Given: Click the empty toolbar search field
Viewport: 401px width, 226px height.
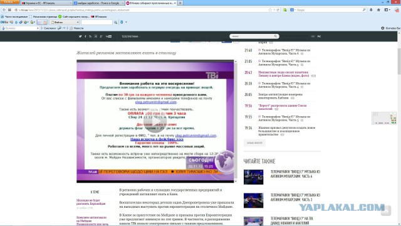Looking at the screenshot, I should point(96,23).
